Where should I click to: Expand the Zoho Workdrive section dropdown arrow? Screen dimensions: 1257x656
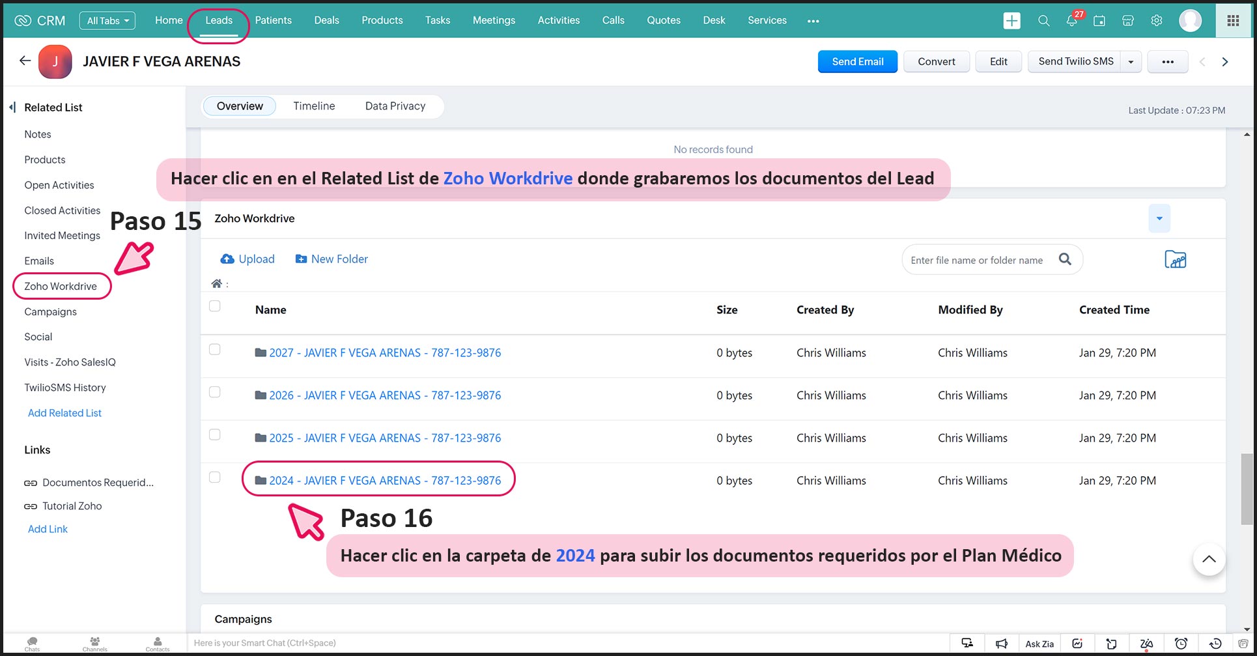click(x=1159, y=219)
